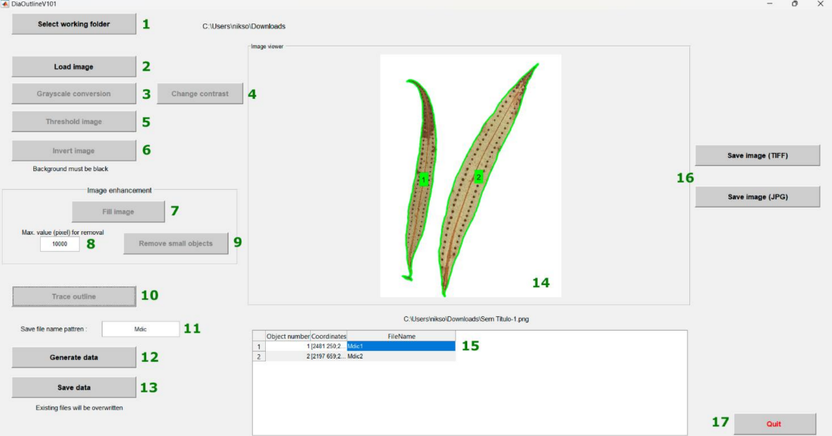The width and height of the screenshot is (832, 436).
Task: Trace the outline of objects
Action: tap(73, 296)
